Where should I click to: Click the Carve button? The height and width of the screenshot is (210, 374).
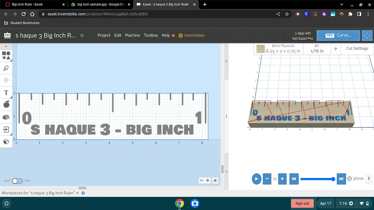(338, 35)
